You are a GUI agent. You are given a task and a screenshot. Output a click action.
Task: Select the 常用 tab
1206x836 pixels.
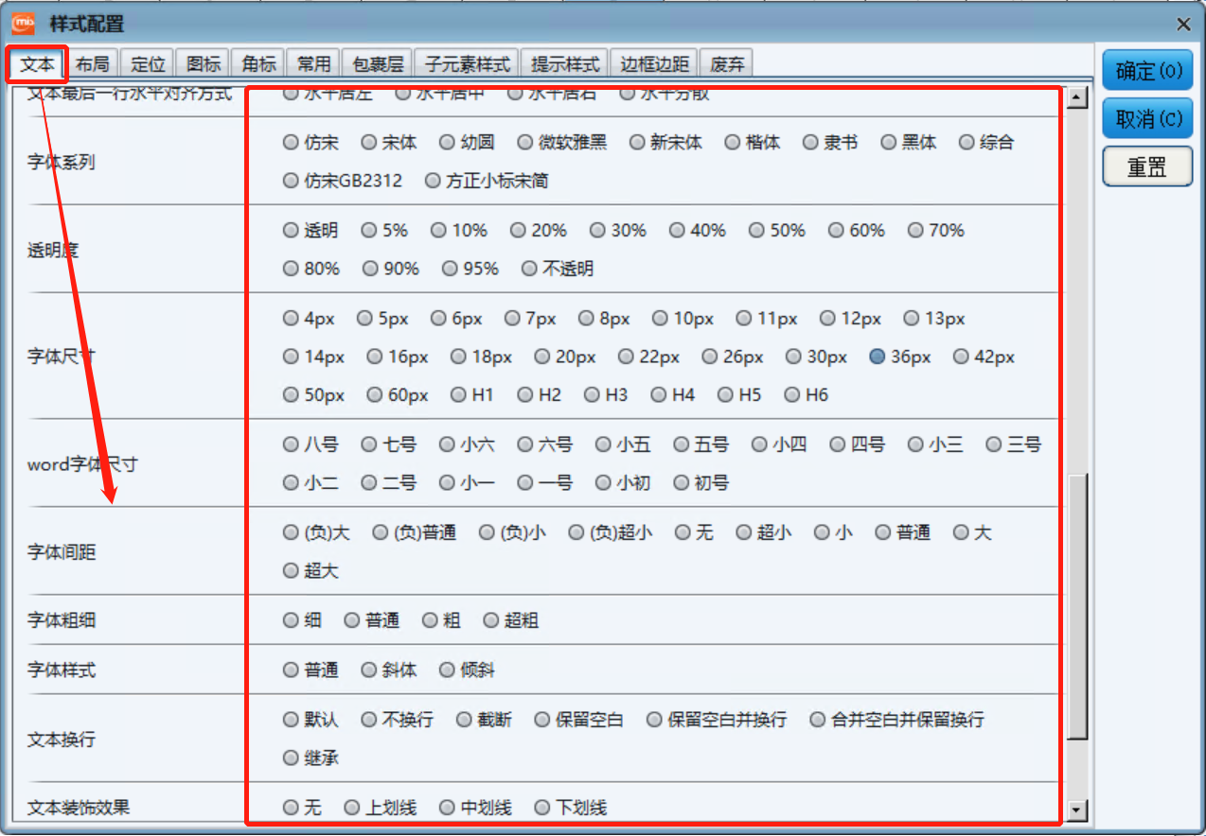coord(313,64)
